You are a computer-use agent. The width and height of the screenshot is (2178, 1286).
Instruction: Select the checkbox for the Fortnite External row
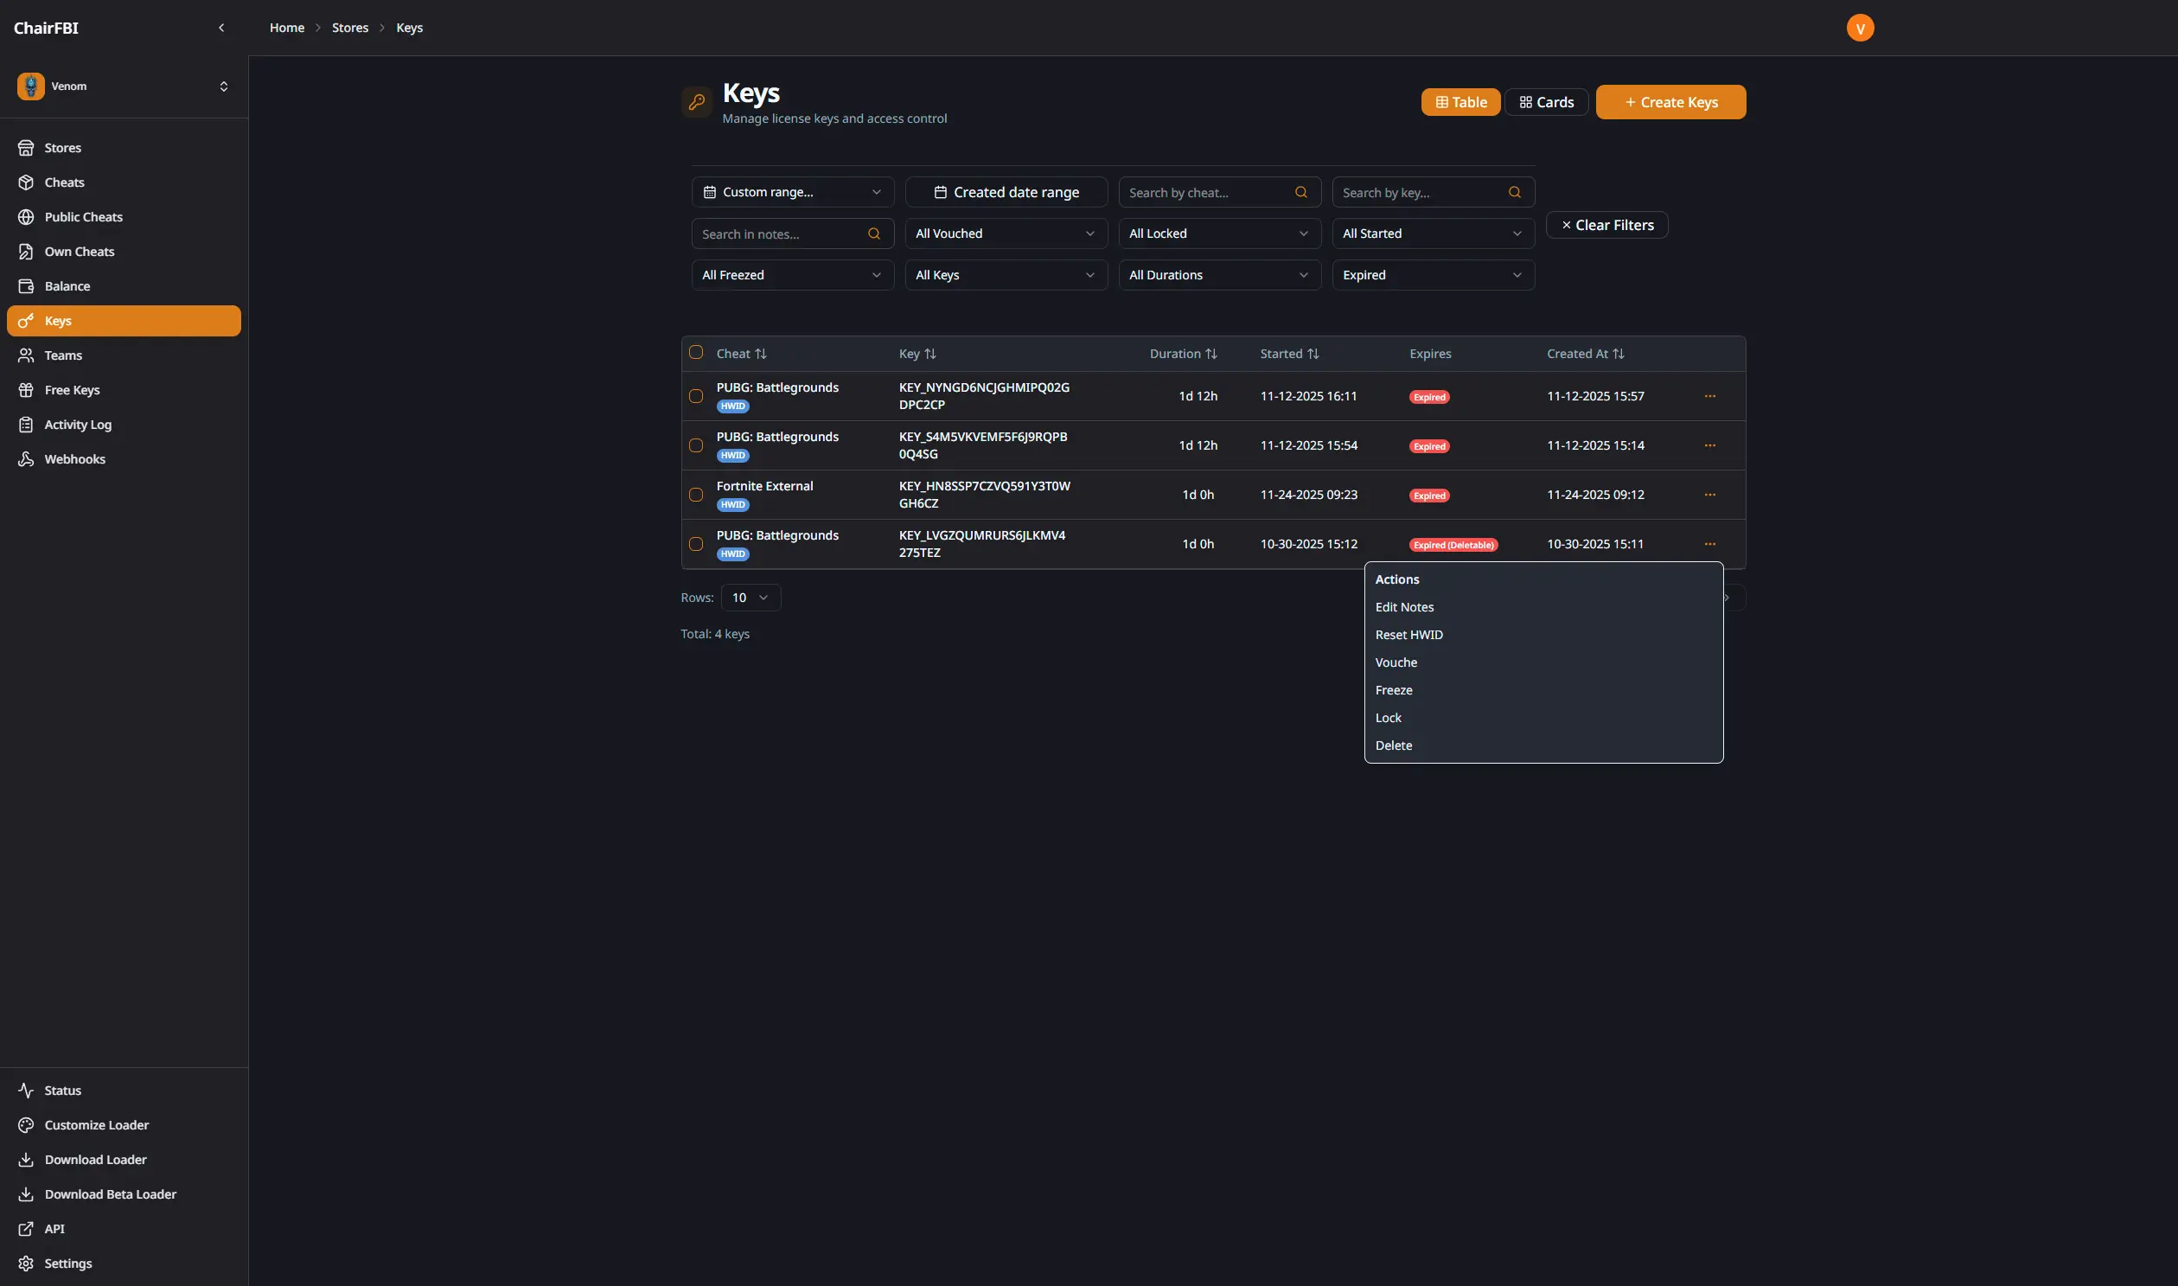click(x=696, y=495)
